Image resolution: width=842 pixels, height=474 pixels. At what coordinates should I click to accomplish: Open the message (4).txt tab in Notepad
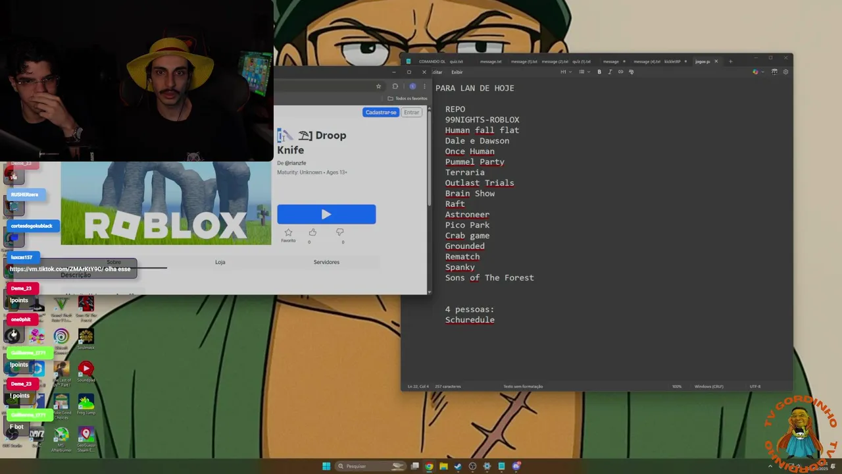(647, 62)
